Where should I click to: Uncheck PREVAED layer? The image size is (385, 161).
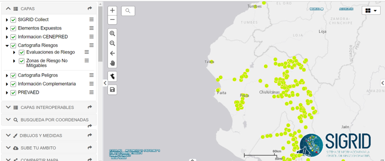(x=13, y=93)
